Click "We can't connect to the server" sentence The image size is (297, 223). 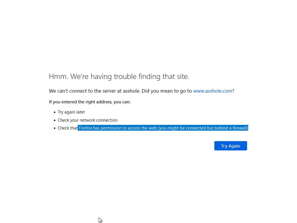point(95,91)
